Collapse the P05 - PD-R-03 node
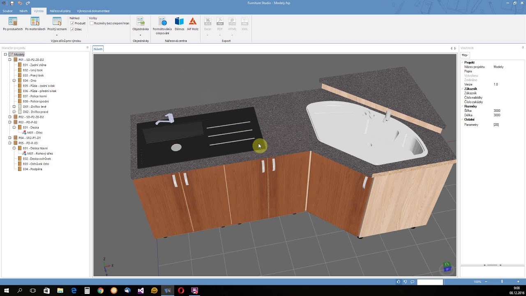This screenshot has height=296, width=526. coord(10,143)
